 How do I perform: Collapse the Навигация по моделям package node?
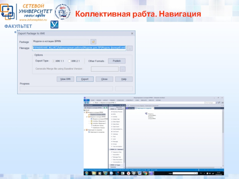85,130
